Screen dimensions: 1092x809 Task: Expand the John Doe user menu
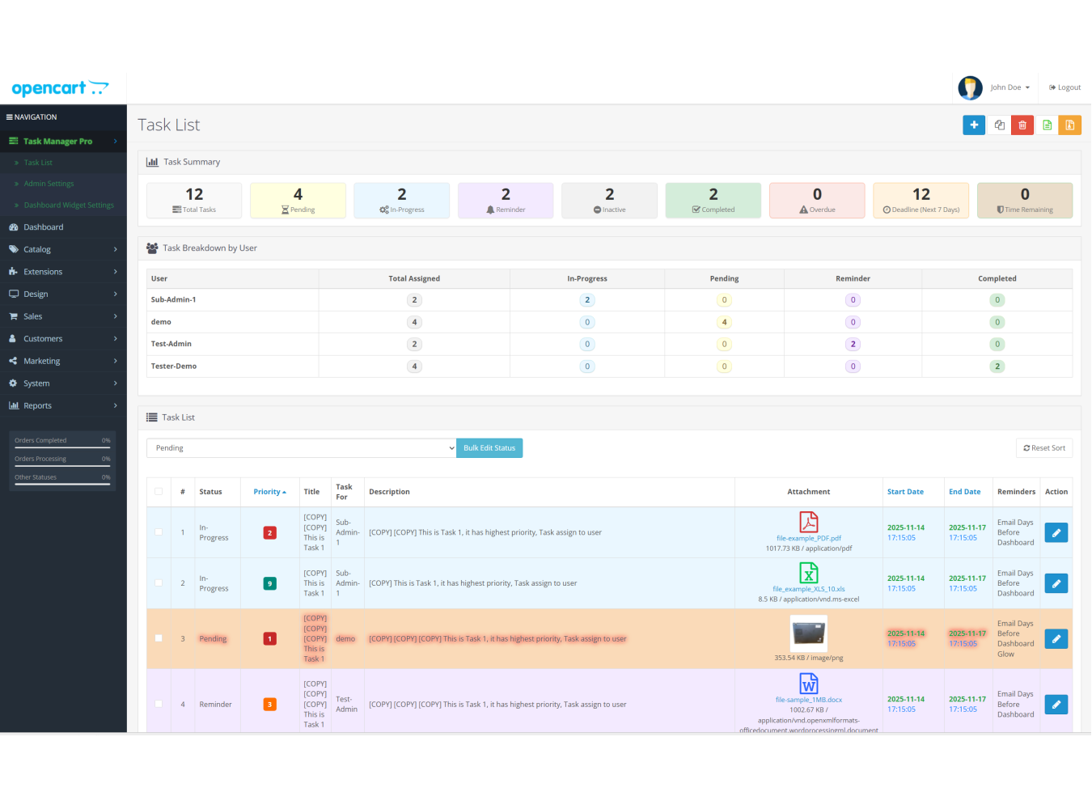tap(1008, 87)
